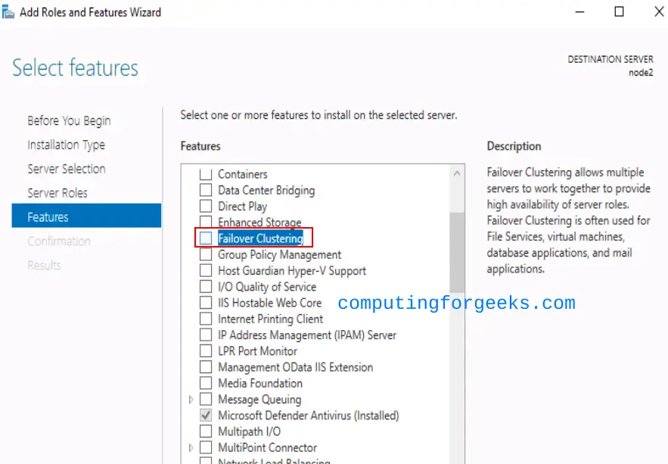Tick the Failover Clustering checkbox
This screenshot has width=668, height=464.
[x=206, y=238]
